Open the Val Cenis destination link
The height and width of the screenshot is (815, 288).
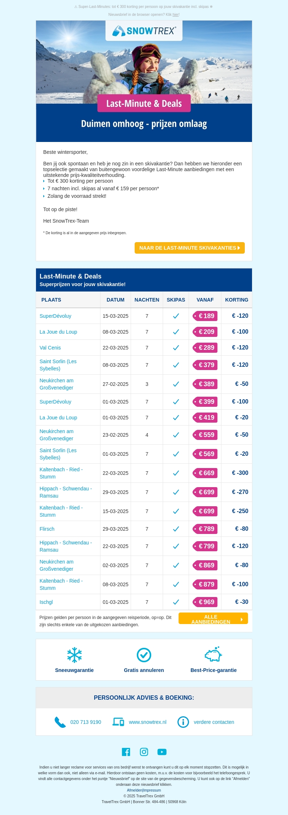(50, 348)
